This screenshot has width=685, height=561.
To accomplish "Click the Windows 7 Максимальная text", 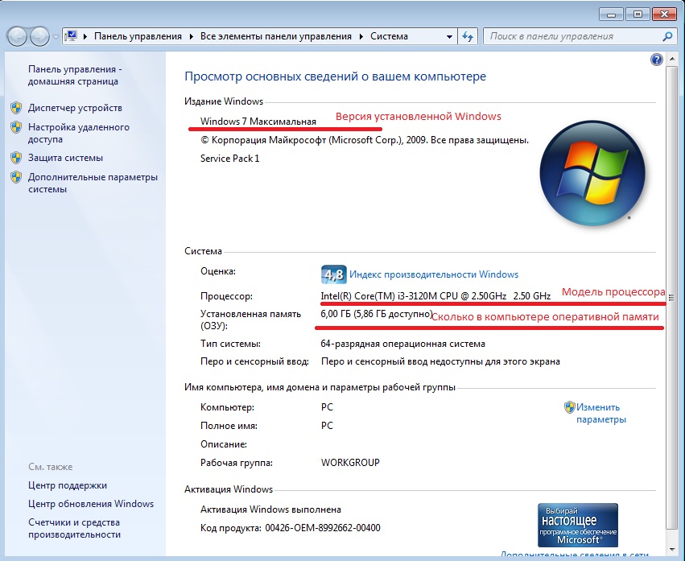I will click(x=258, y=122).
